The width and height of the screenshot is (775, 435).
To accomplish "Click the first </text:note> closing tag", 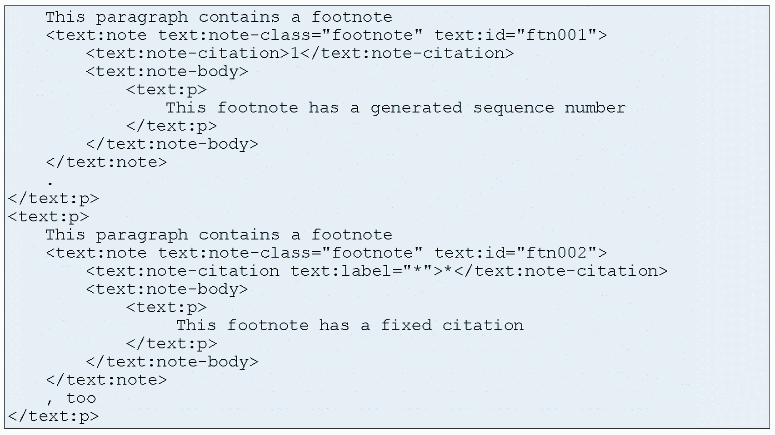I will click(x=106, y=162).
